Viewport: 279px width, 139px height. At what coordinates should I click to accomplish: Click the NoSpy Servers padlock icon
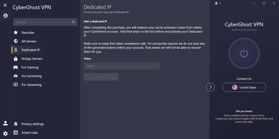(16, 59)
